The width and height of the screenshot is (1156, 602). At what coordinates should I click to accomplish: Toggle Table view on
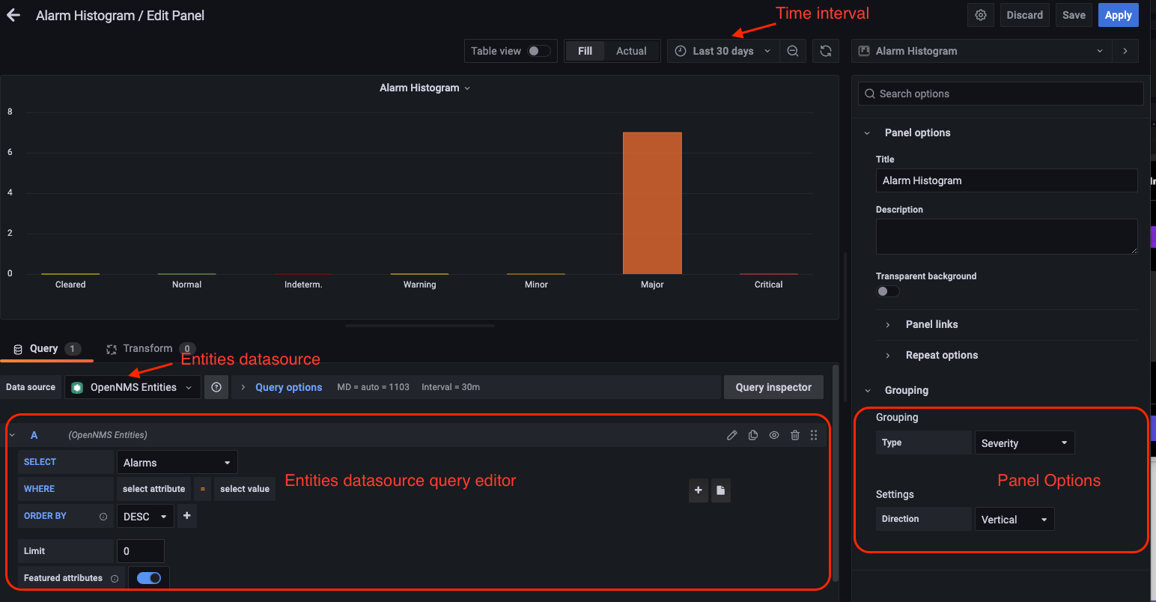pyautogui.click(x=534, y=50)
